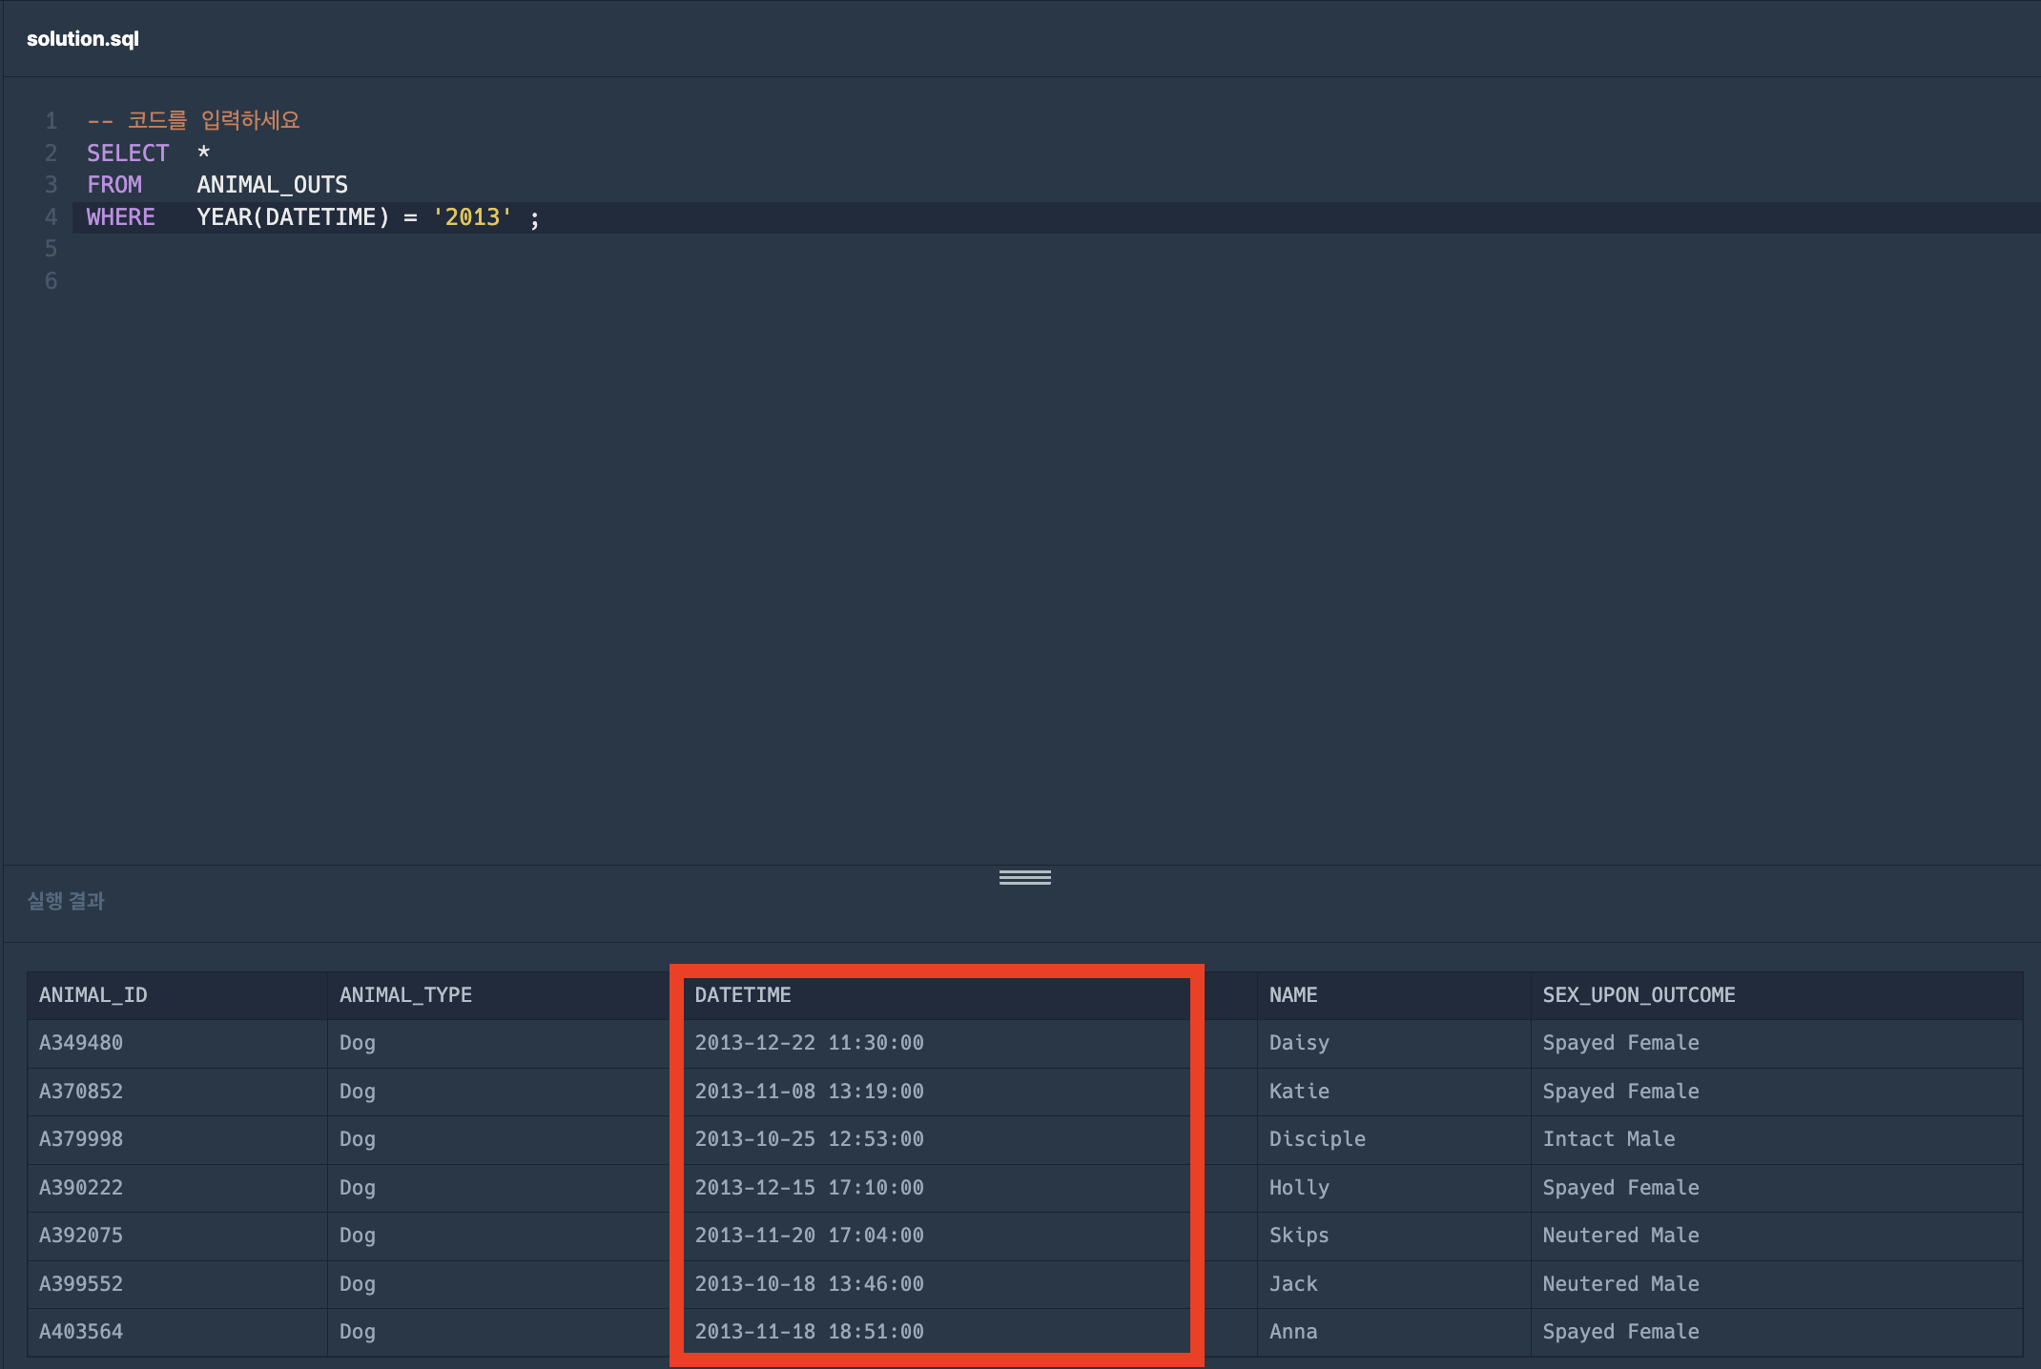2041x1369 pixels.
Task: Click the NAME column header
Action: [1292, 995]
